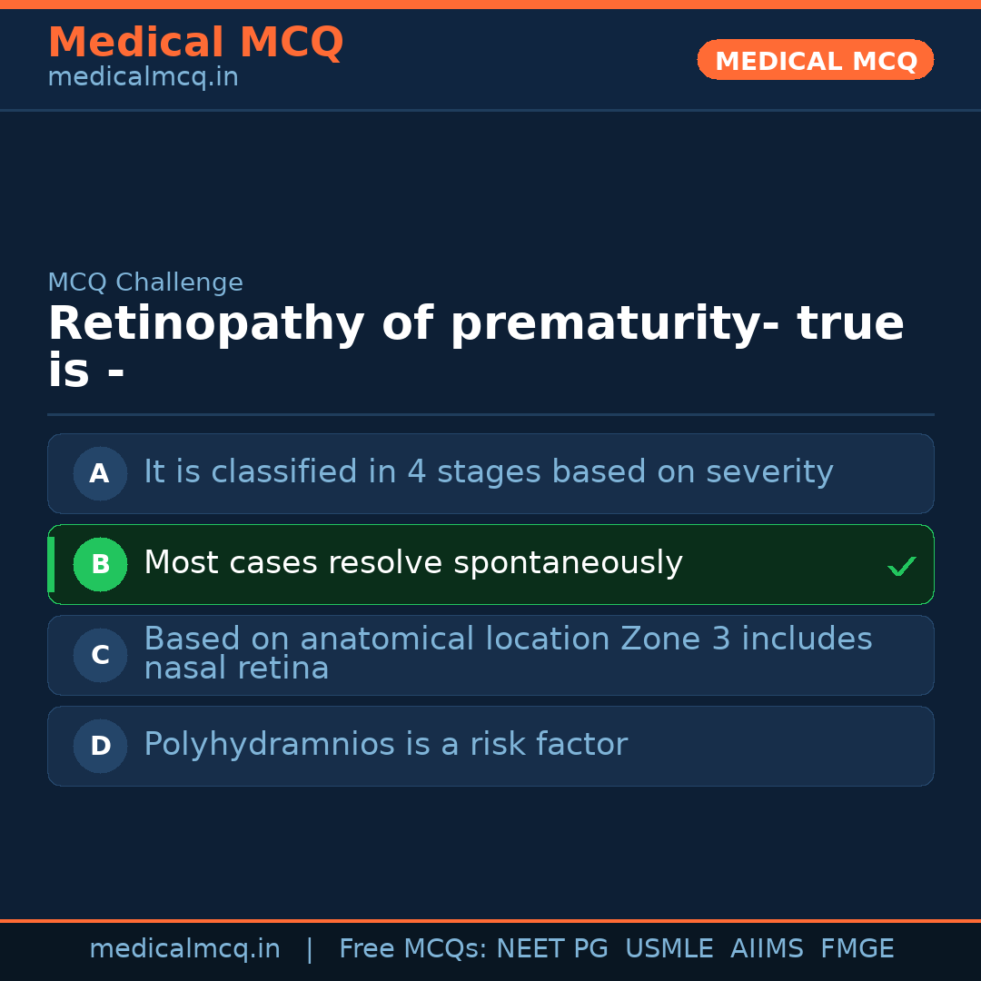Select "Polyhydramnios is a risk factor" answer text

[385, 745]
